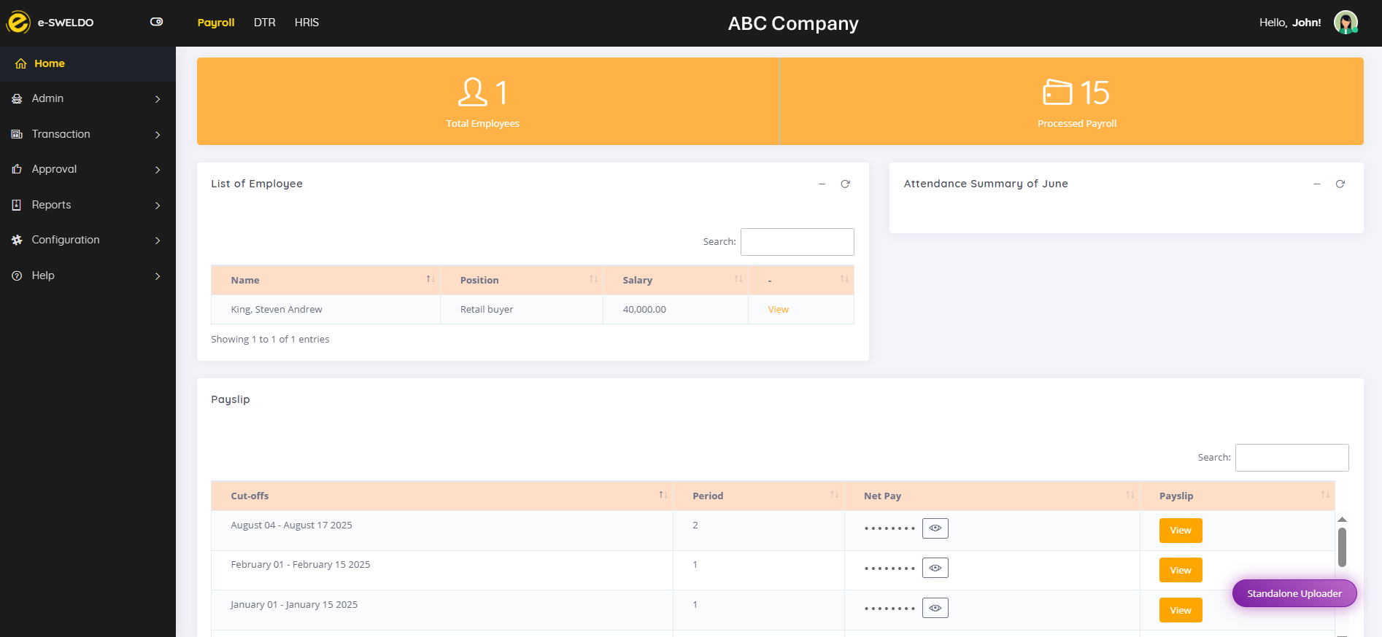
Task: Click the Reports document icon
Action: [x=17, y=205]
